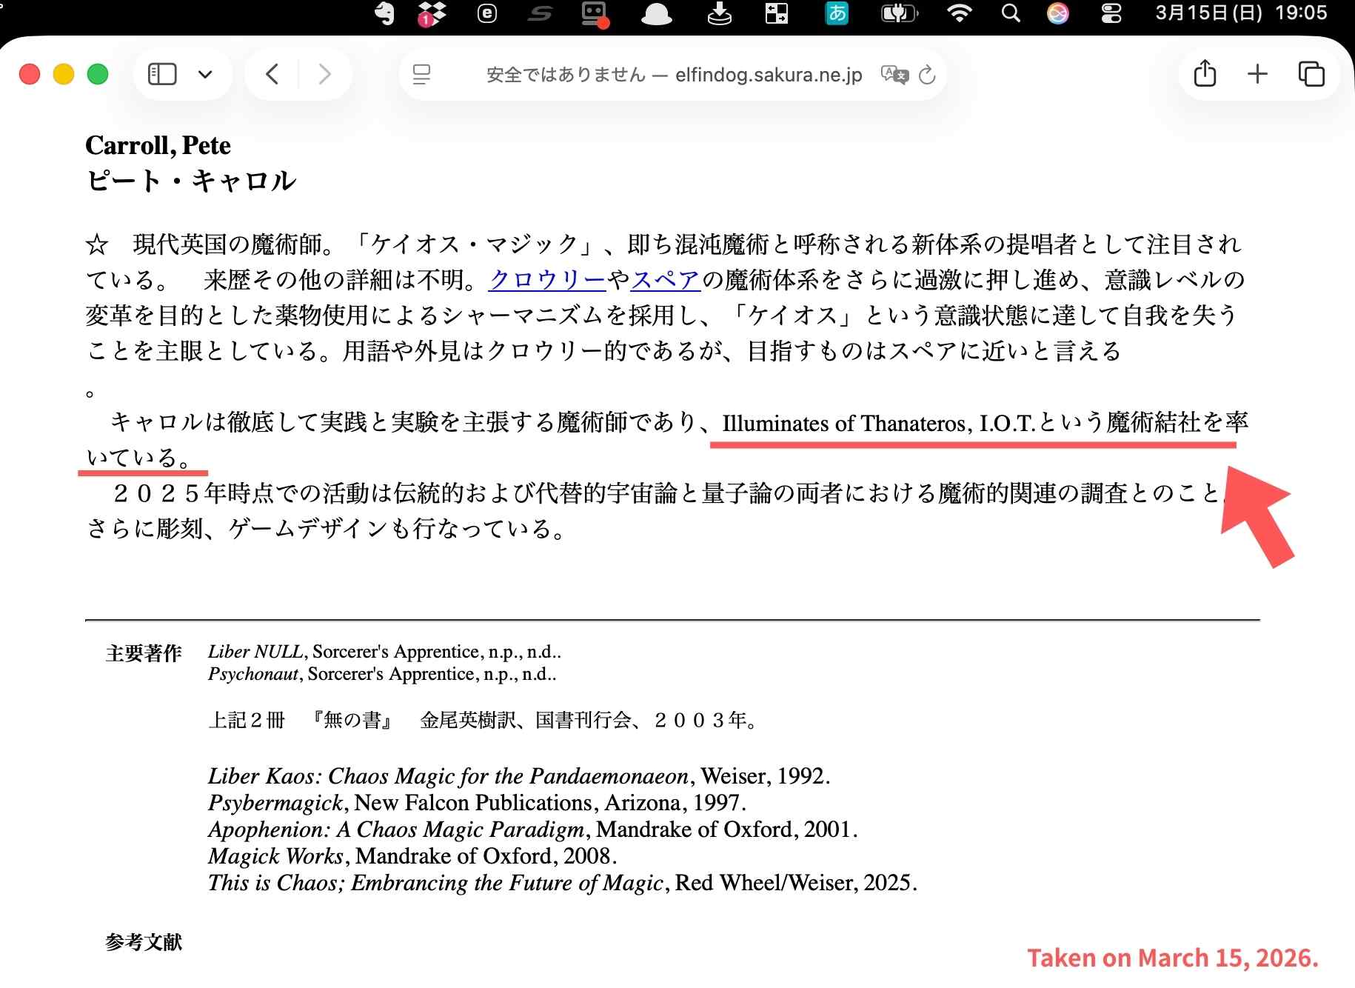Click the elfindog.sakura.ne.jp address field

pyautogui.click(x=674, y=75)
